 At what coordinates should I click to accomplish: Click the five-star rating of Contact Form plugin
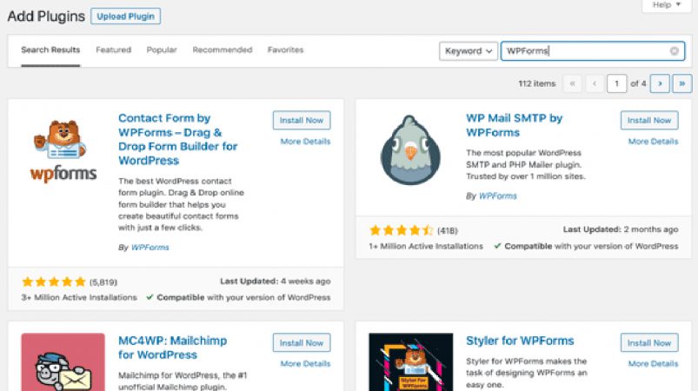click(54, 282)
